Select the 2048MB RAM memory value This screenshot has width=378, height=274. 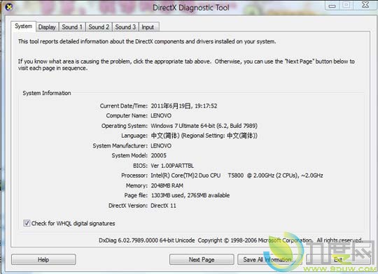pos(167,186)
